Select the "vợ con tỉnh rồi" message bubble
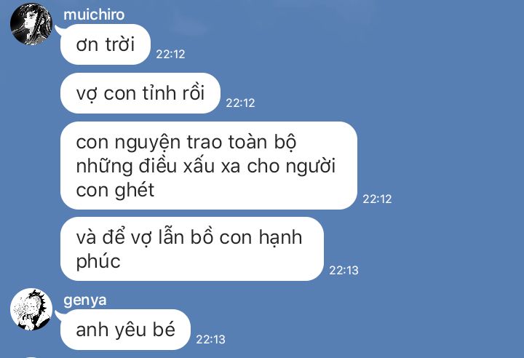 click(140, 93)
